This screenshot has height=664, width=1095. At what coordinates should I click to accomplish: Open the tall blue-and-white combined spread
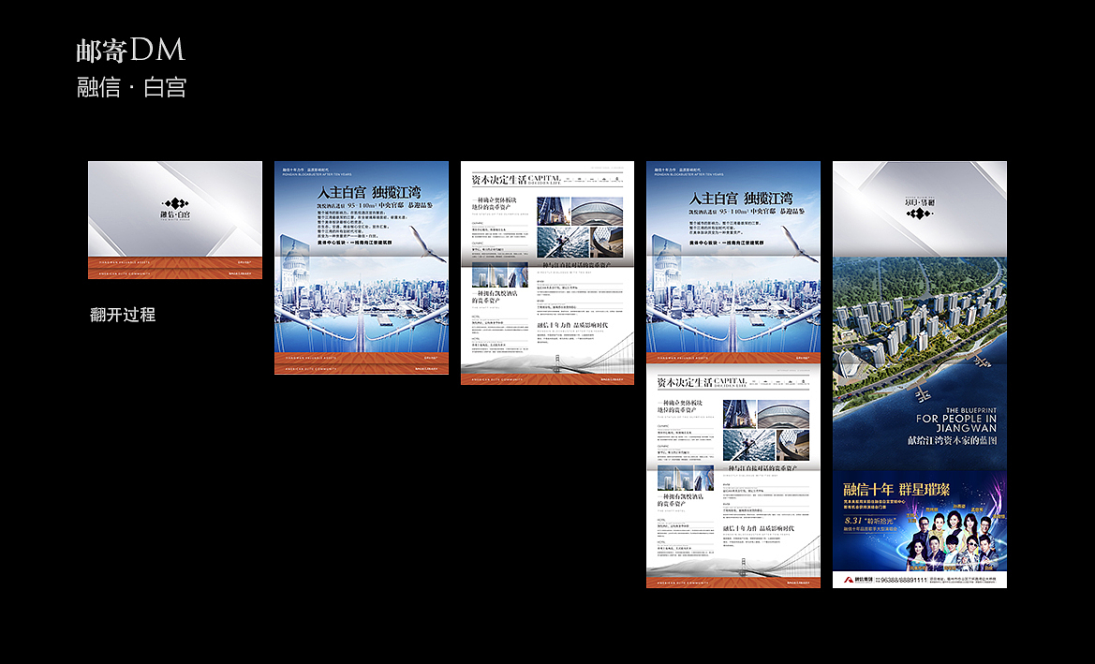point(733,375)
